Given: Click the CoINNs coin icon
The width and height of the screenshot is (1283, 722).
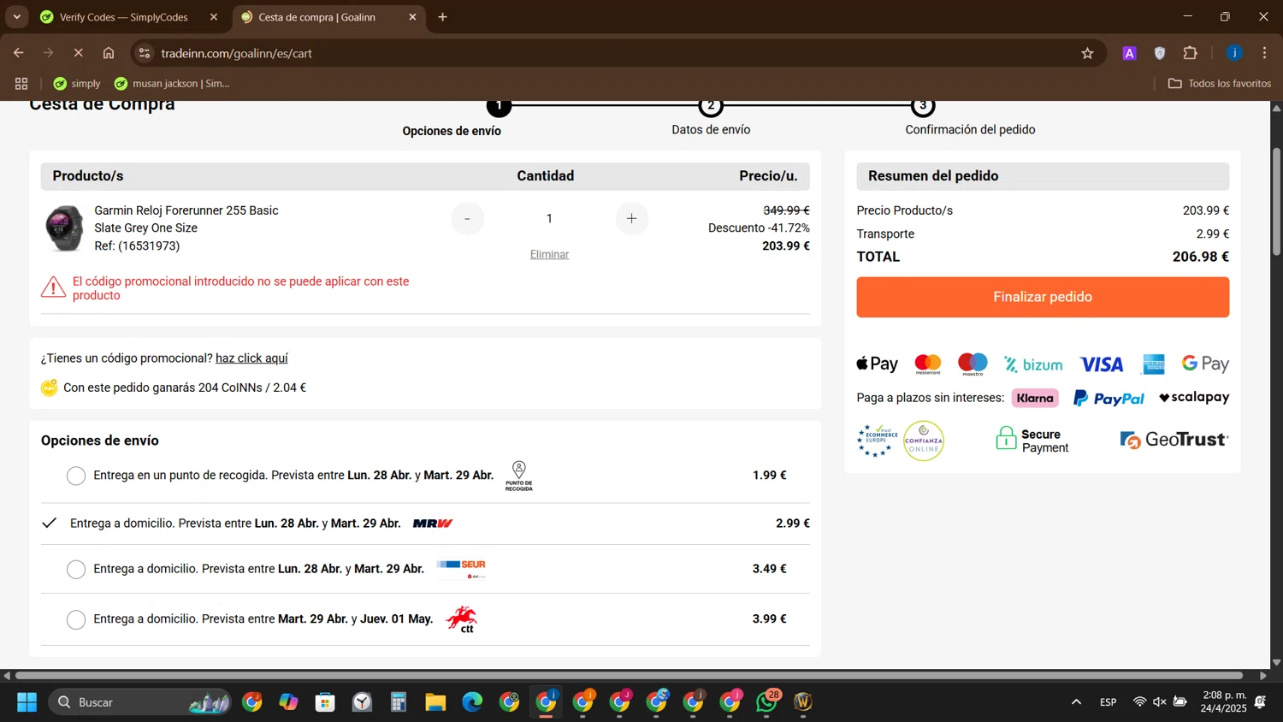Looking at the screenshot, I should click(50, 388).
